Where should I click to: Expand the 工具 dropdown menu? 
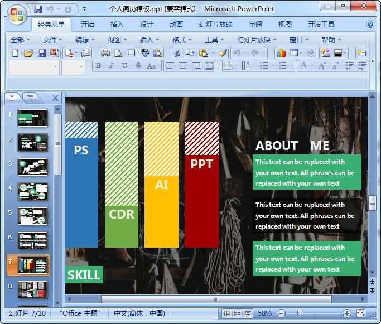coord(214,40)
